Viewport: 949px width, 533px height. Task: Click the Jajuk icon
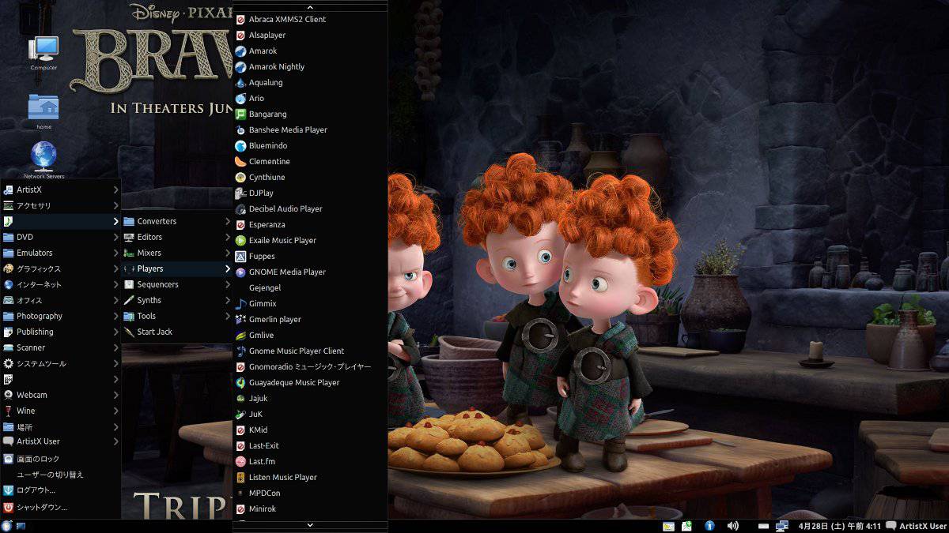[241, 398]
